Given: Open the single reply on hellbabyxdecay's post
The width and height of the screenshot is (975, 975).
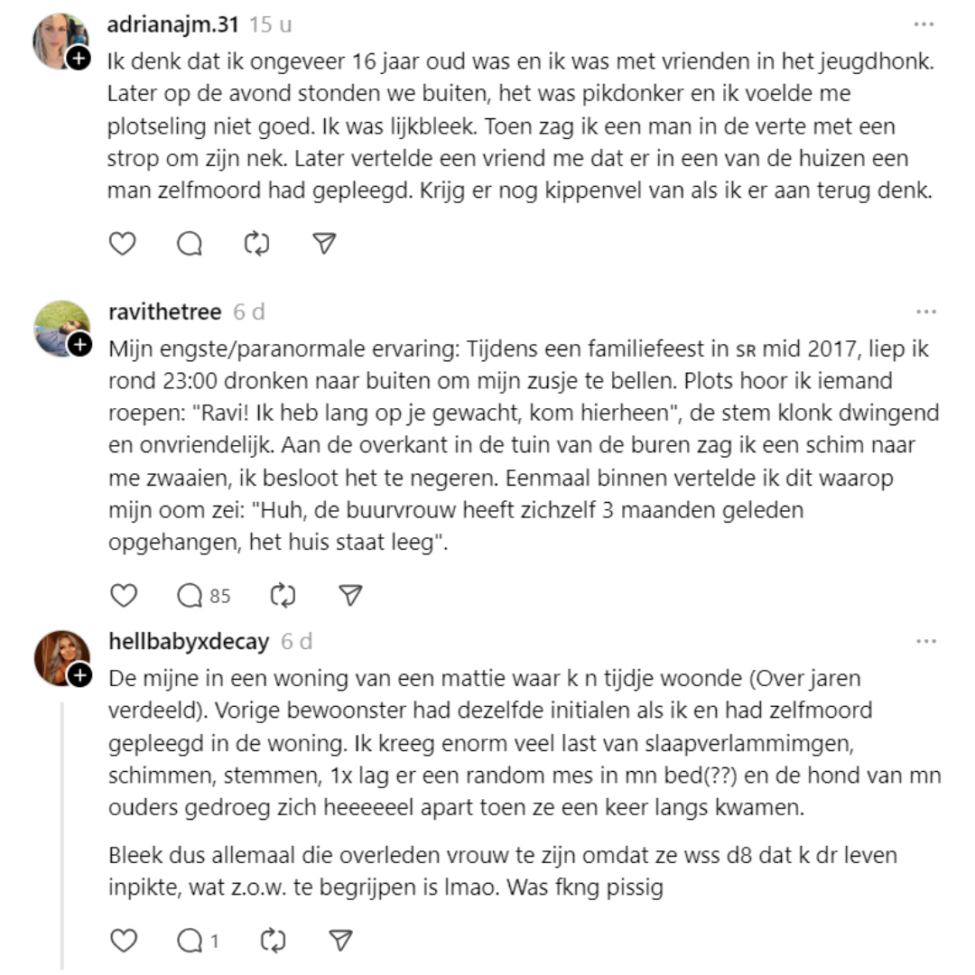Looking at the screenshot, I should (x=198, y=941).
